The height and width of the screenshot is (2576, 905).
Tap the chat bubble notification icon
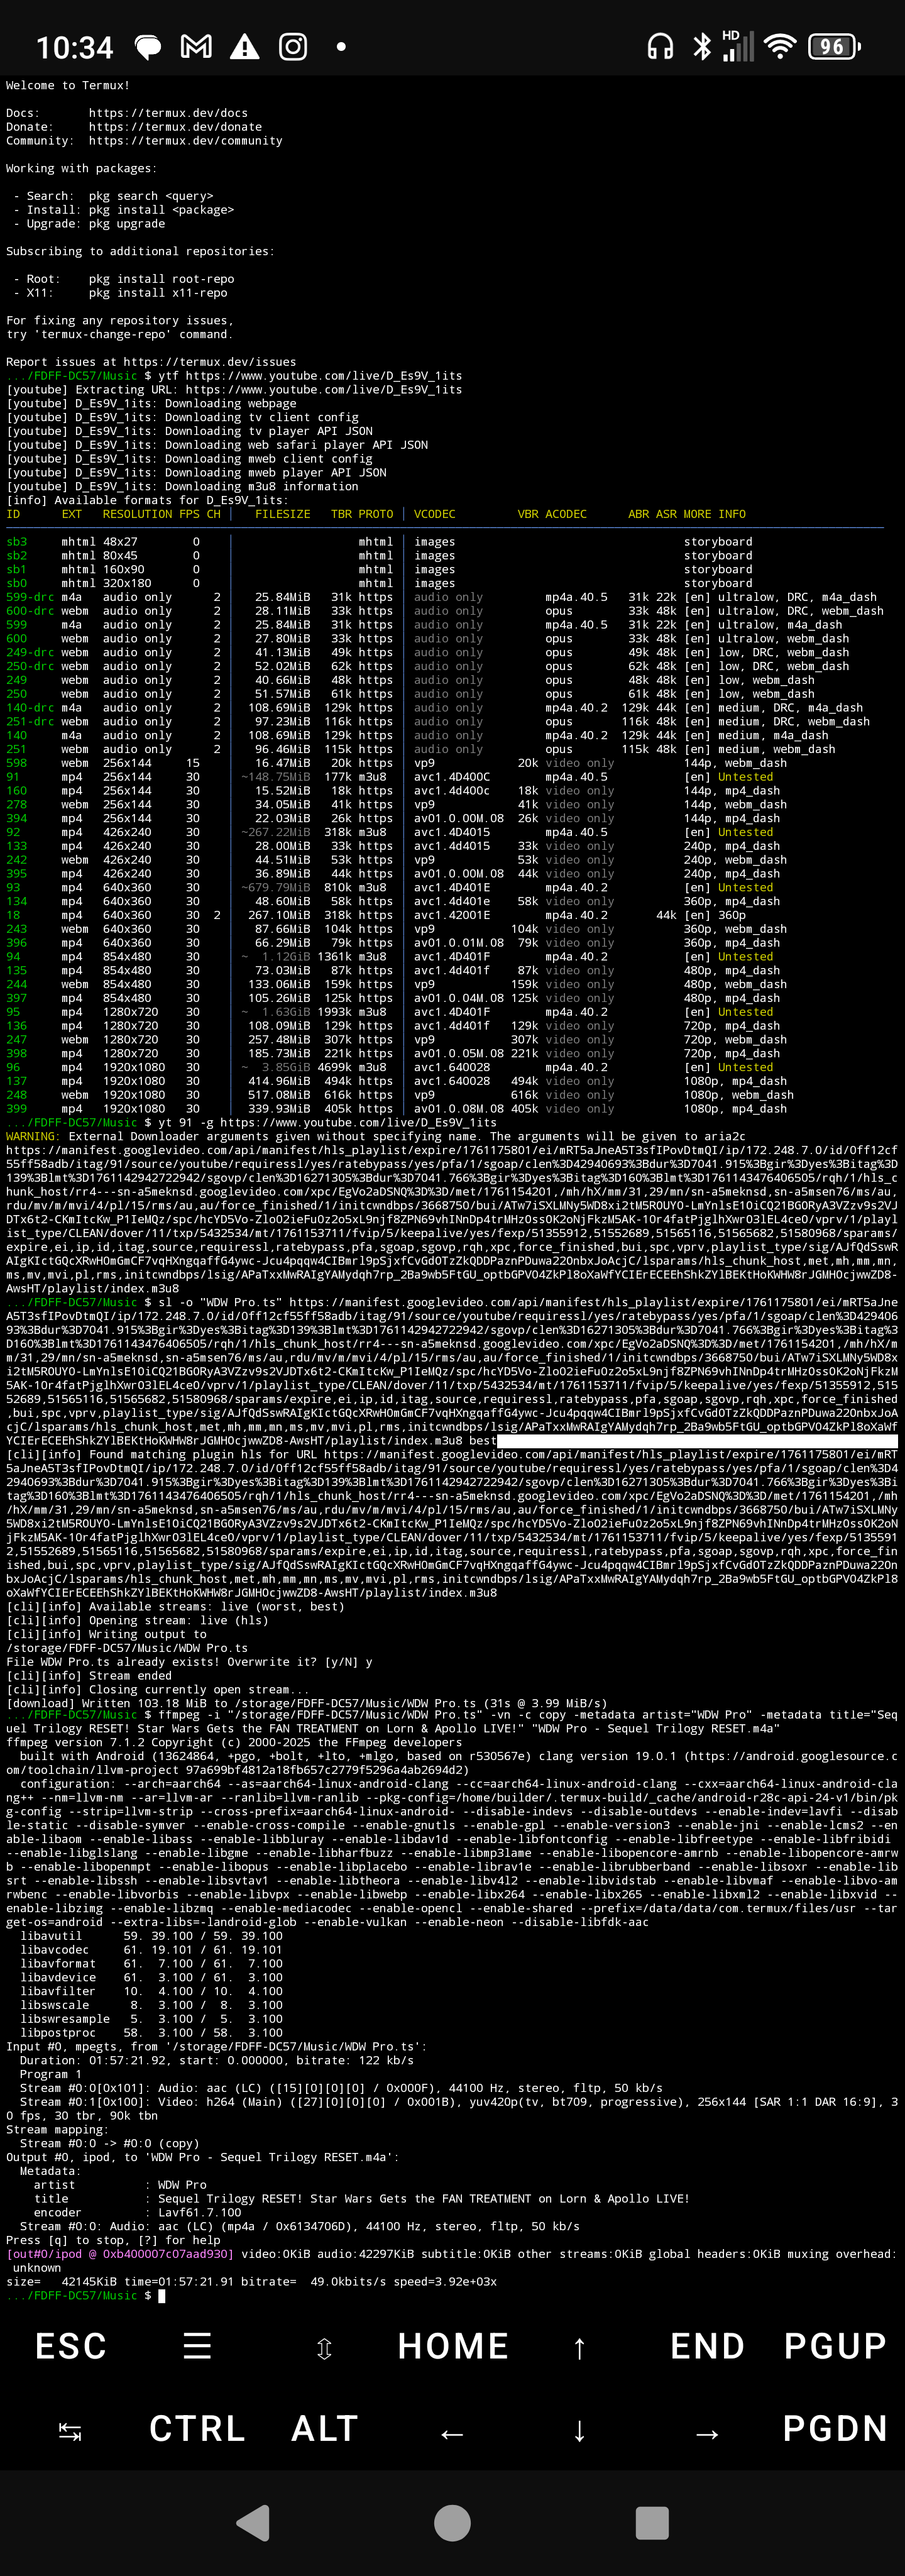[148, 46]
